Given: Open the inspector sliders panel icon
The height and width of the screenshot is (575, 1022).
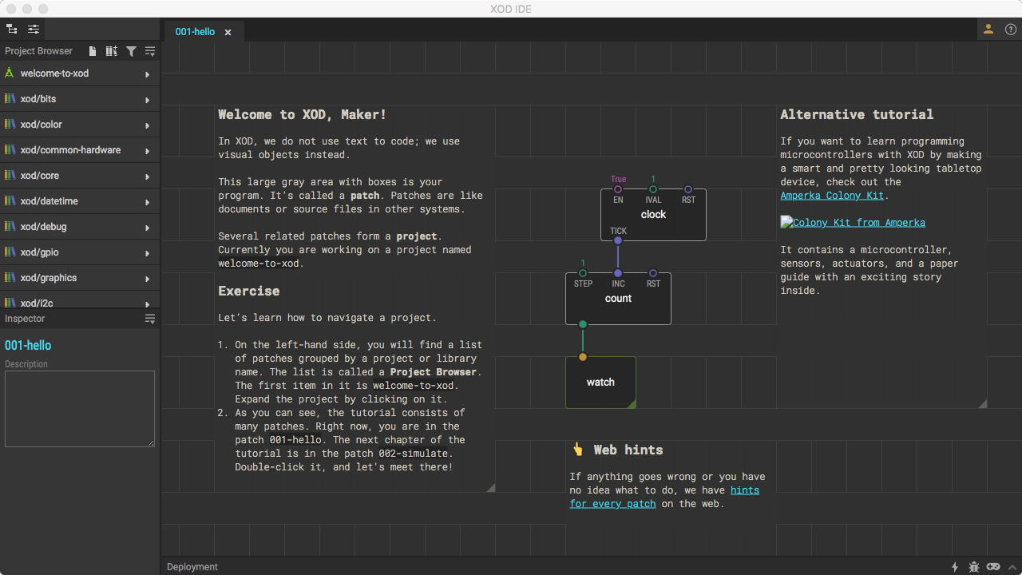Looking at the screenshot, I should pyautogui.click(x=34, y=30).
